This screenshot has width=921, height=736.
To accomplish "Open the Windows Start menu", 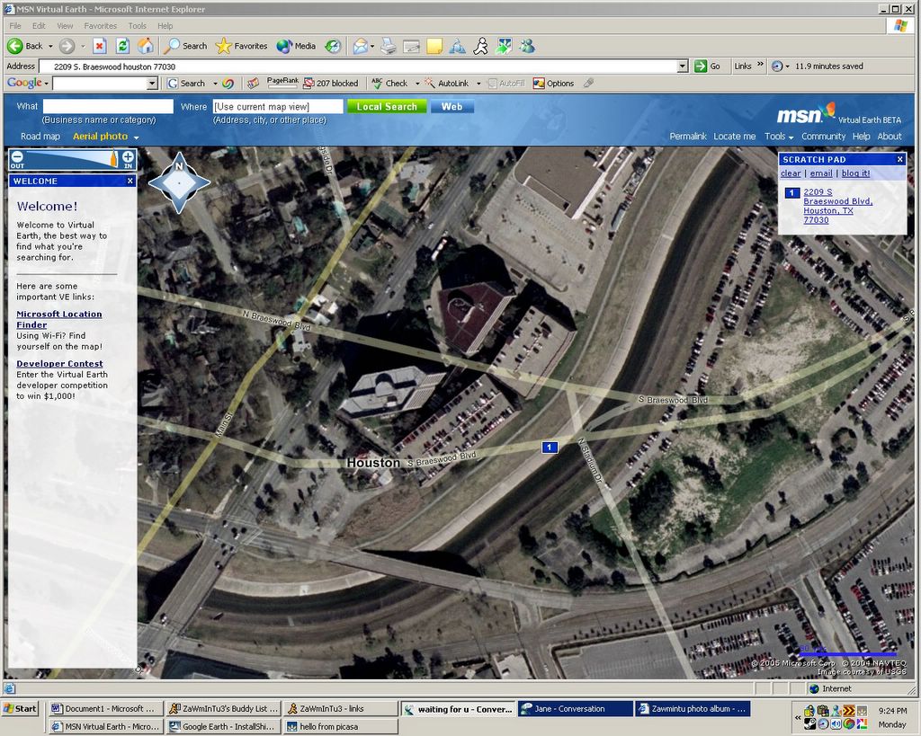I will [x=20, y=708].
